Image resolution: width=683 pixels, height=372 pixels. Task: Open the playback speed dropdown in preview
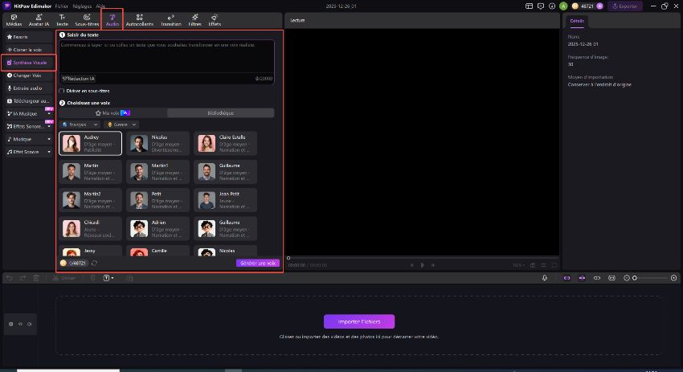[x=518, y=265]
